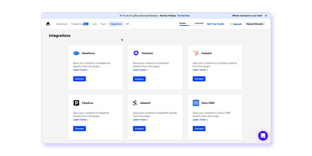Follow the Hubspot Learn more link
This screenshot has width=312, height=156.
pyautogui.click(x=200, y=70)
